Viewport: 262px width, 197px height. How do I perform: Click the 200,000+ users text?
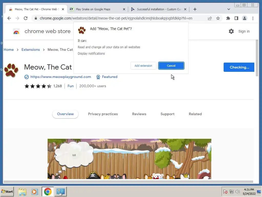click(93, 86)
